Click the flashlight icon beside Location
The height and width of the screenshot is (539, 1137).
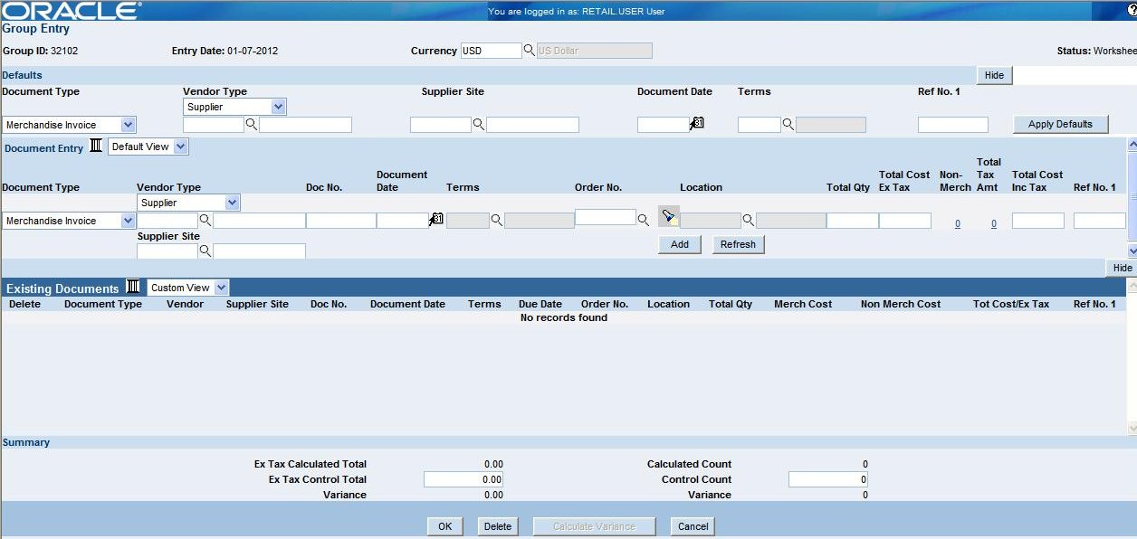669,216
